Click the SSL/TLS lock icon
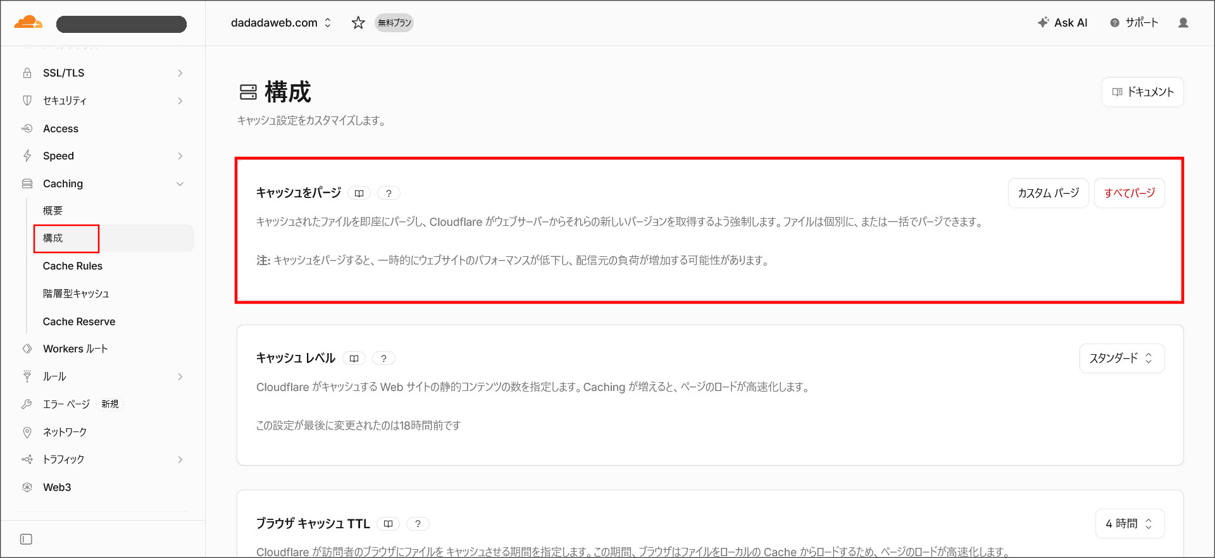The height and width of the screenshot is (558, 1215). [x=27, y=73]
